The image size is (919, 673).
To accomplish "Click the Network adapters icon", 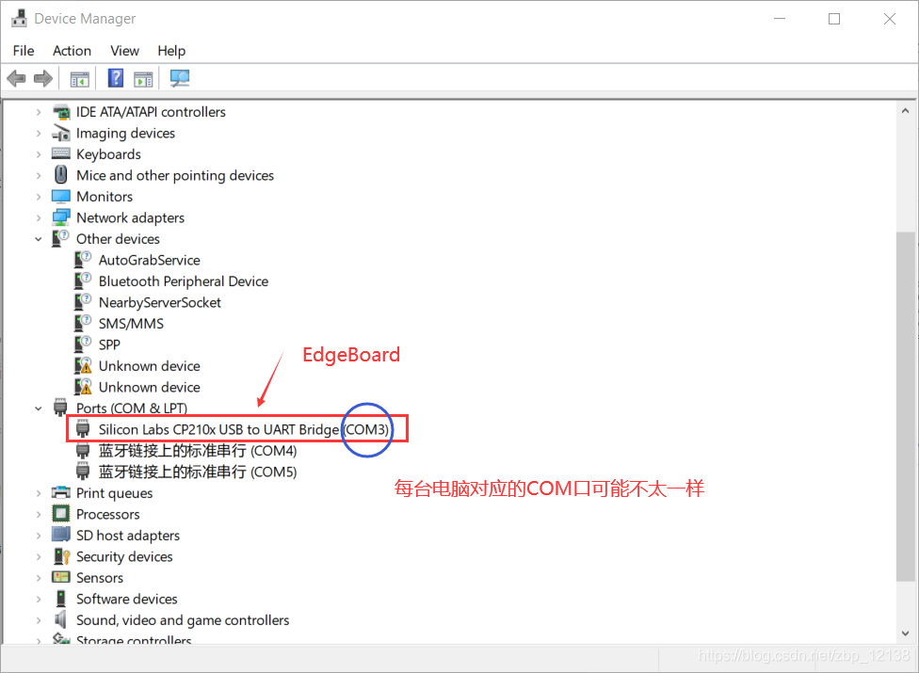I will pos(61,217).
